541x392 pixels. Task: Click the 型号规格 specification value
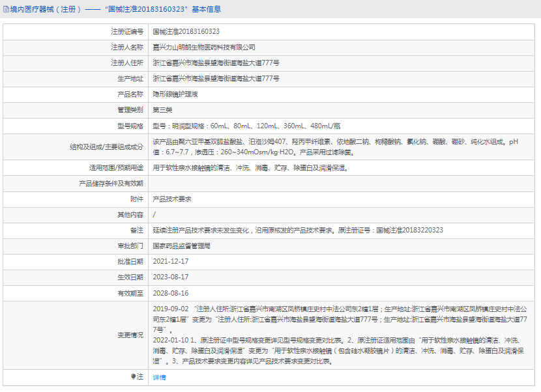click(x=246, y=126)
